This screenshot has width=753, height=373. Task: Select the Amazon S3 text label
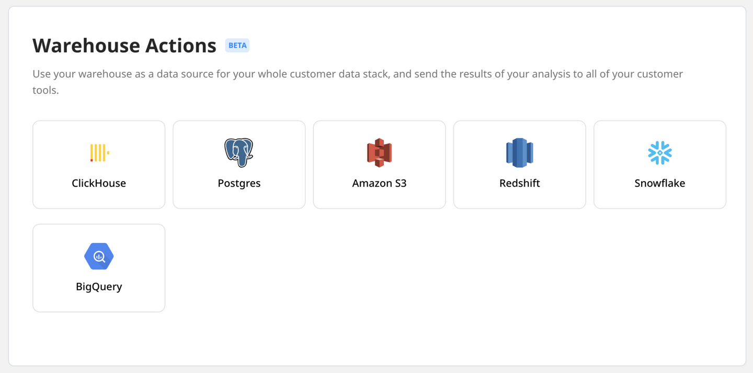[x=379, y=183]
